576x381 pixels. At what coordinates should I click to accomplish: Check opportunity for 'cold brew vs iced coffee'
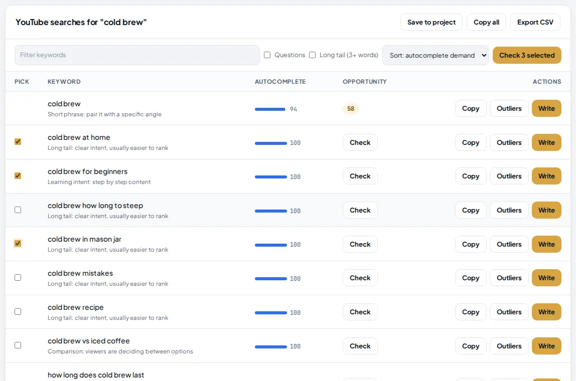(x=360, y=346)
